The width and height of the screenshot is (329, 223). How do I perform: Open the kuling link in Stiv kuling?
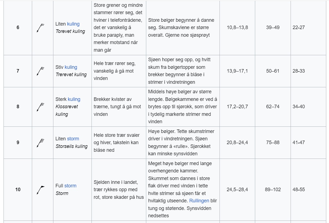(71, 67)
